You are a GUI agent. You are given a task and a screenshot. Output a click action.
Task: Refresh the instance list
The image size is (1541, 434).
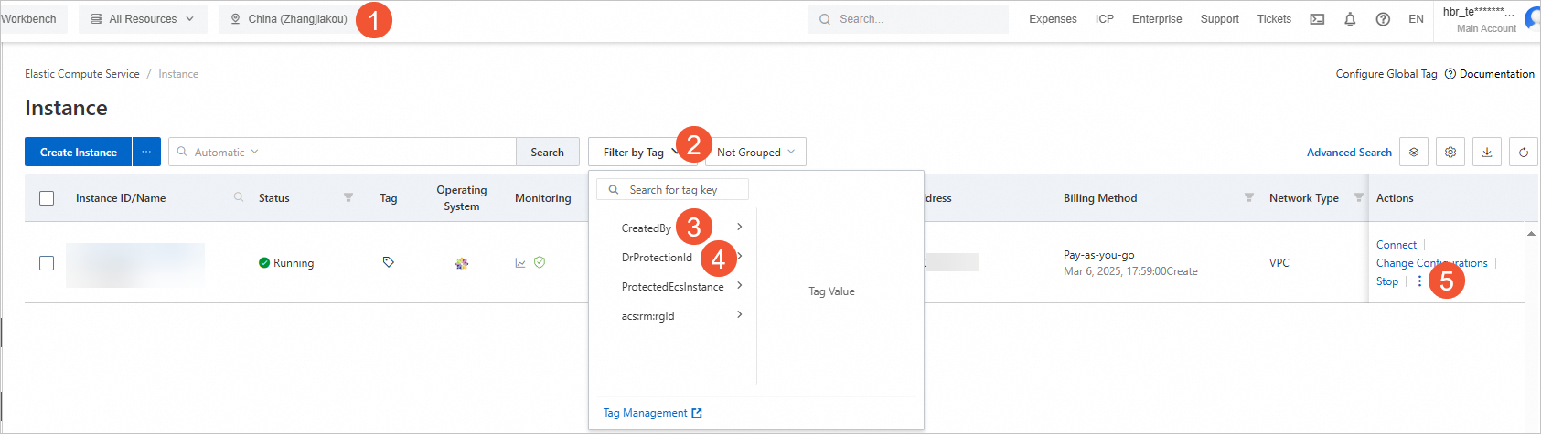[x=1524, y=153]
